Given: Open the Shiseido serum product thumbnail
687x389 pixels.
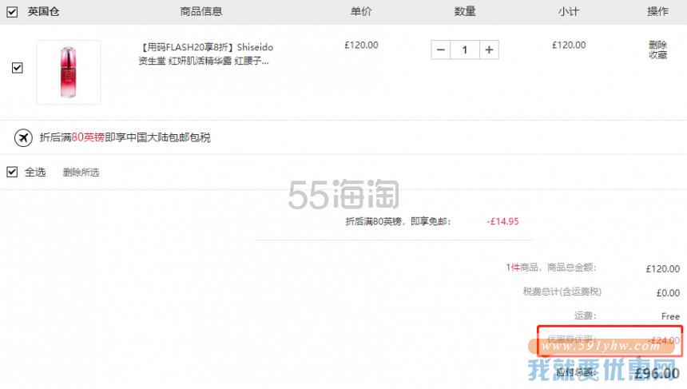Looking at the screenshot, I should (x=69, y=72).
